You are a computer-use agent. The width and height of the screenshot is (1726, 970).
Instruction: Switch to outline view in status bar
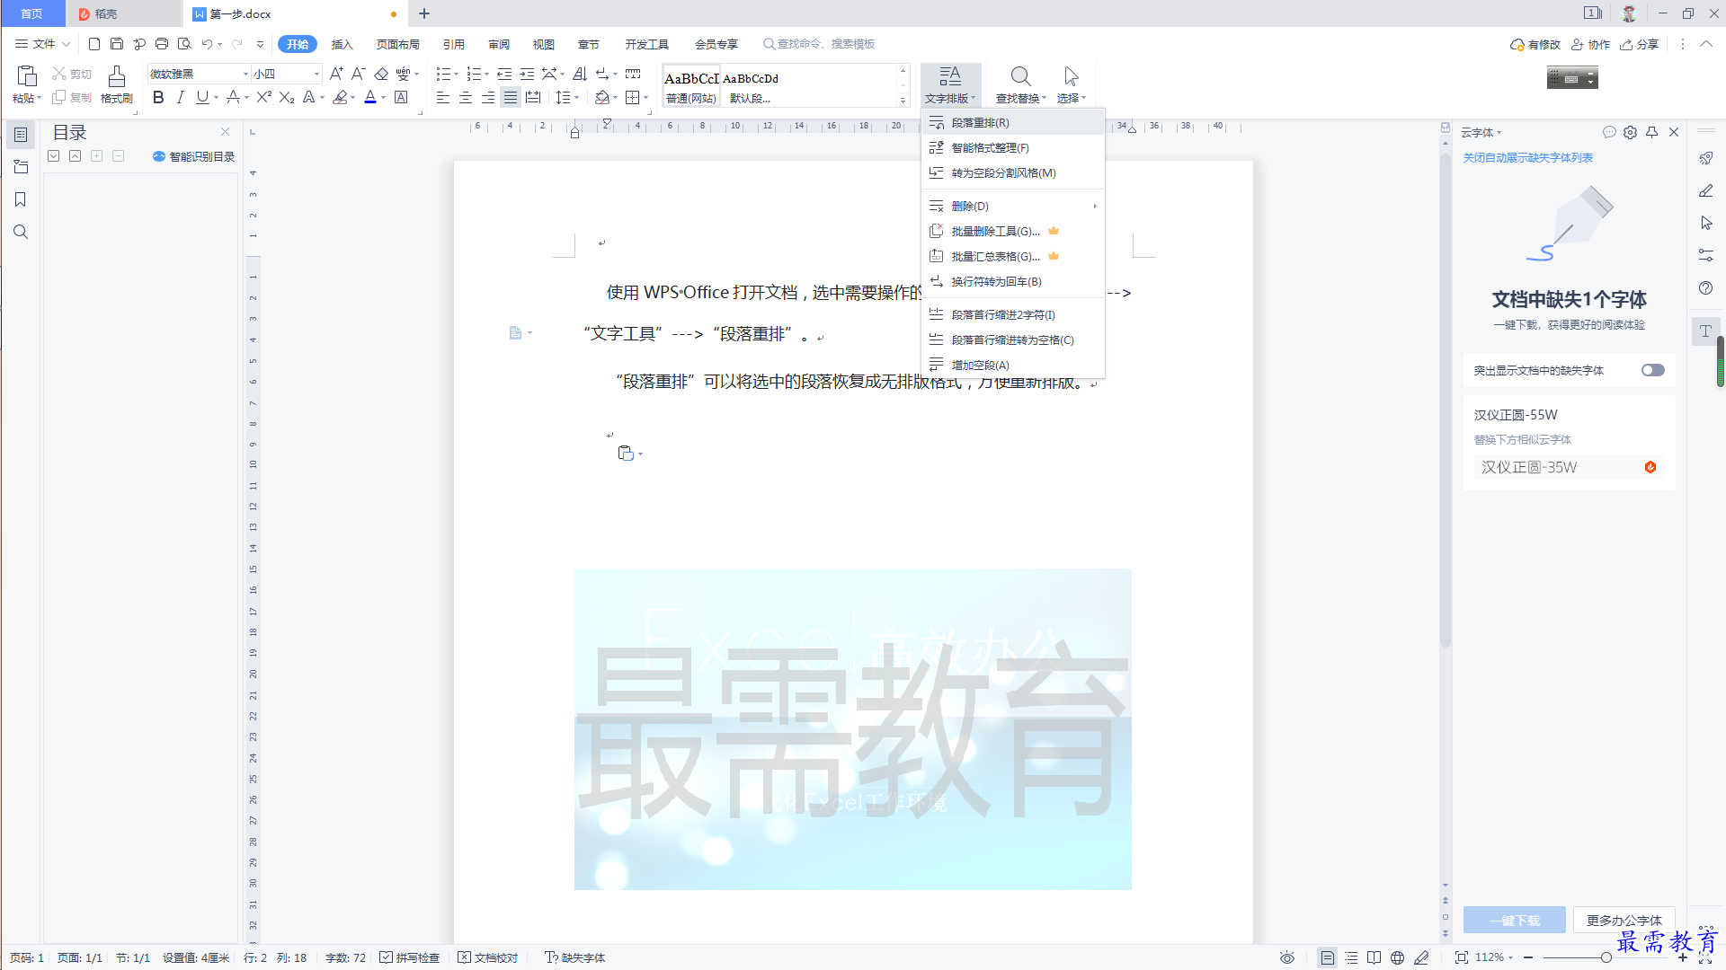tap(1351, 957)
